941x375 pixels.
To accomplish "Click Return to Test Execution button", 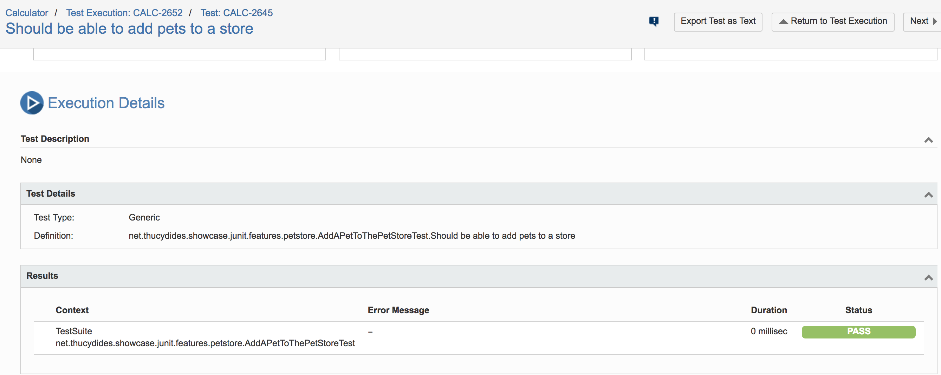I will click(832, 21).
